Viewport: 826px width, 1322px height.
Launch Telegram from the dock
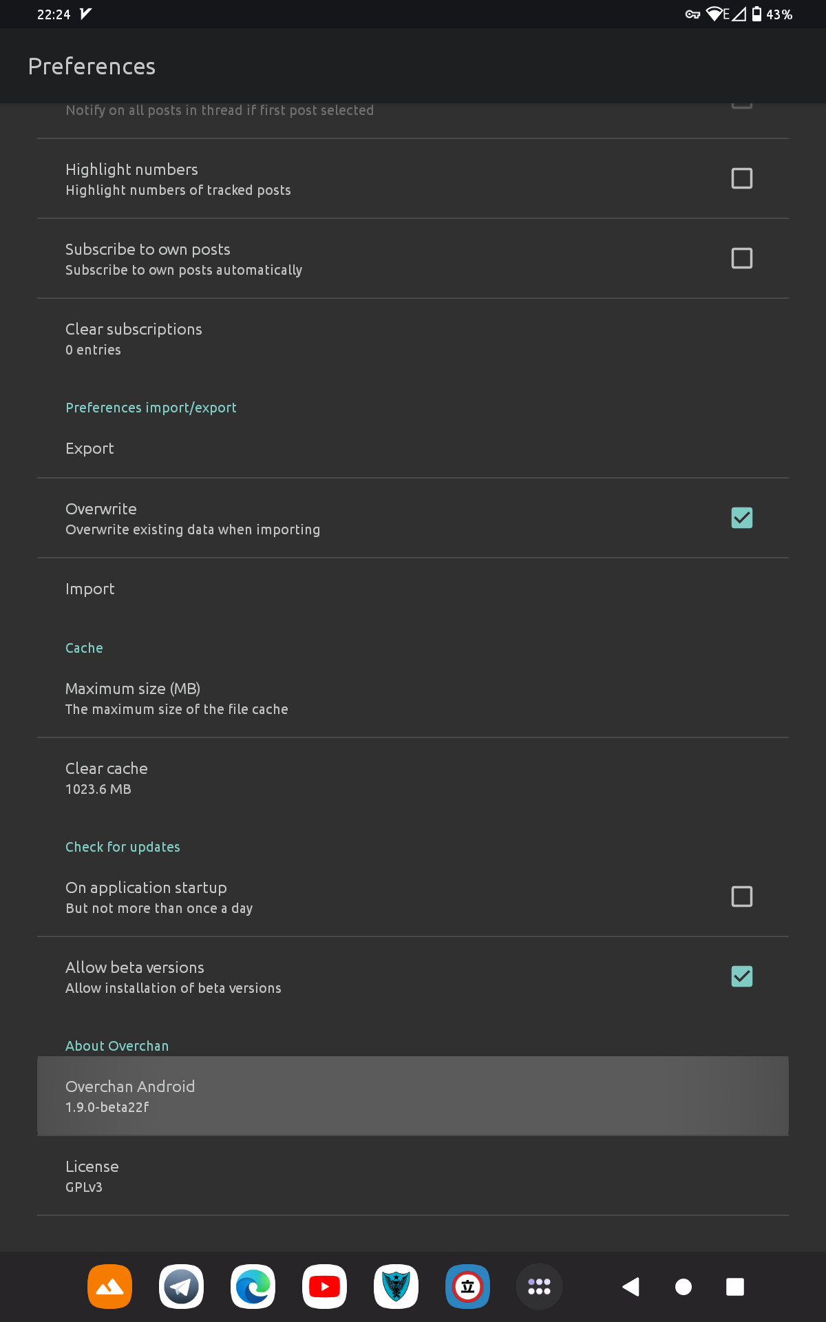pos(181,1286)
